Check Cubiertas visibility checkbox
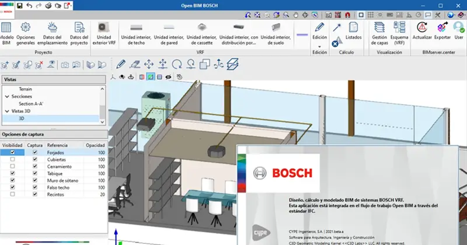 [12, 159]
